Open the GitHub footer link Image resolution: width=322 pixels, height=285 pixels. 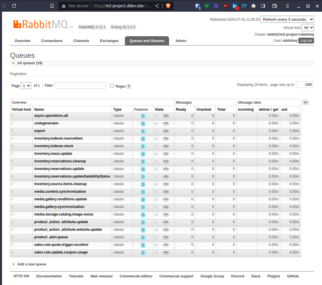point(293,276)
